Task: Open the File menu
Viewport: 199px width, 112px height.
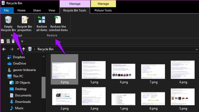Action: [6, 11]
